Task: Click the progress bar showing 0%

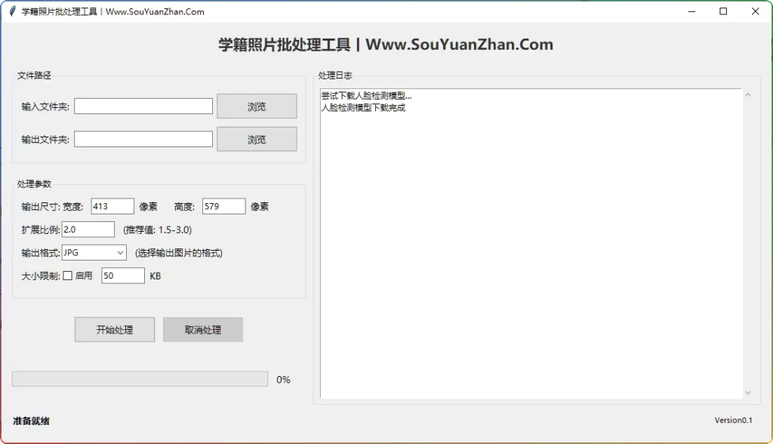Action: coord(140,378)
